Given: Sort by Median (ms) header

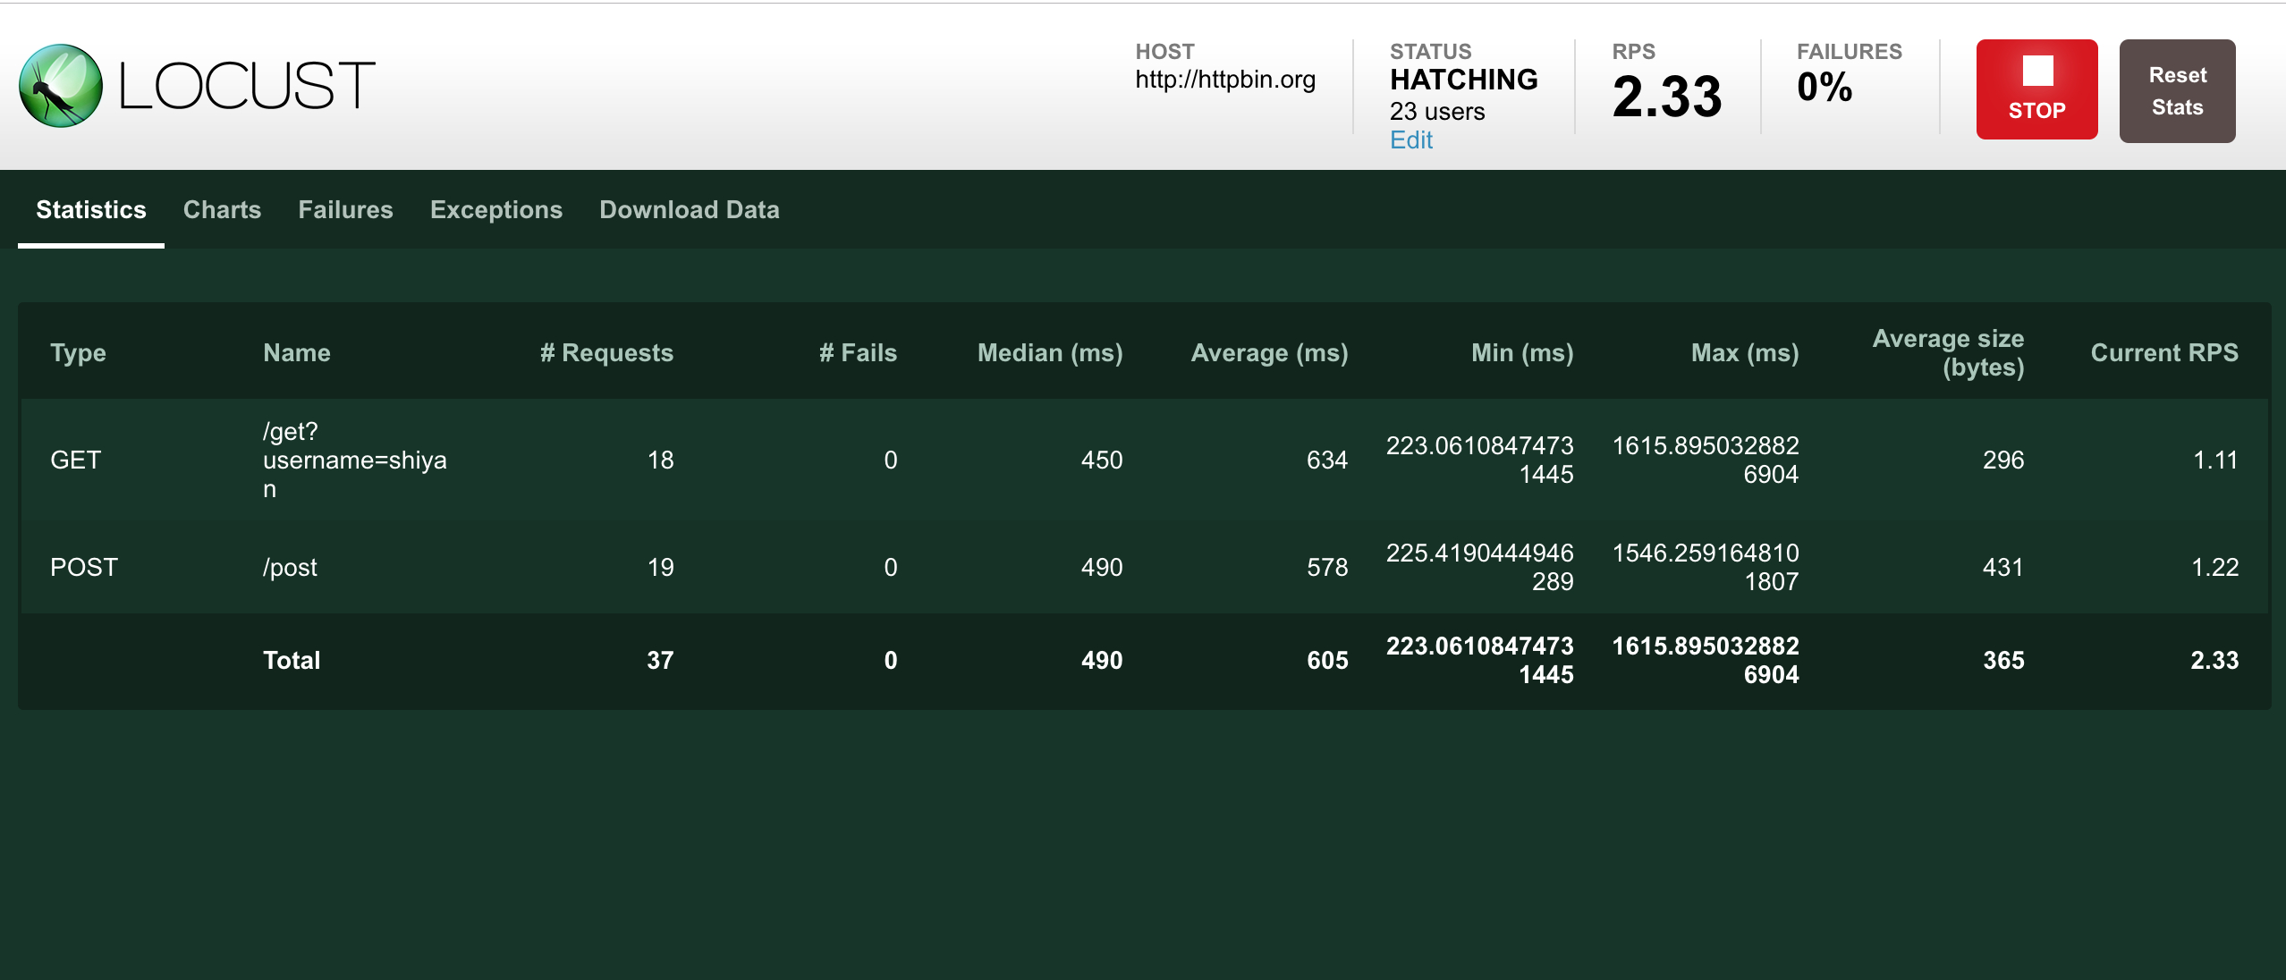Looking at the screenshot, I should click(1049, 353).
